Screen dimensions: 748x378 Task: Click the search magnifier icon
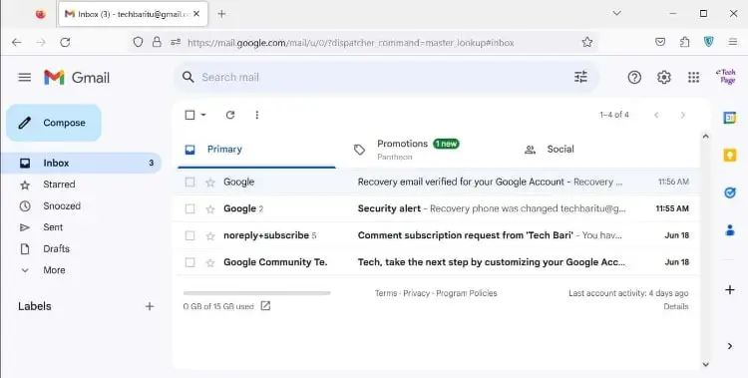[x=188, y=77]
